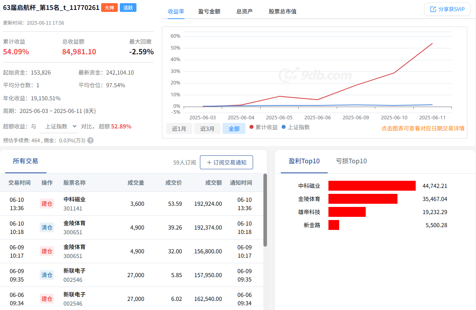
Task: Click the max drawdown value -2.59%
Action: [x=142, y=52]
